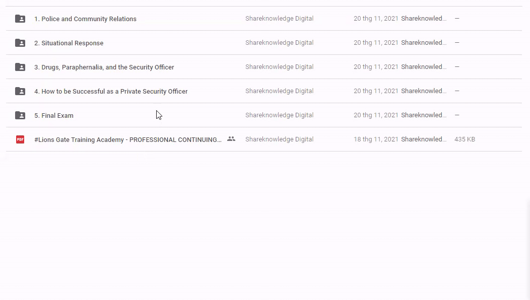Click owner Shareknowledge Digital on Final Exam row
530x300 pixels.
coord(279,115)
